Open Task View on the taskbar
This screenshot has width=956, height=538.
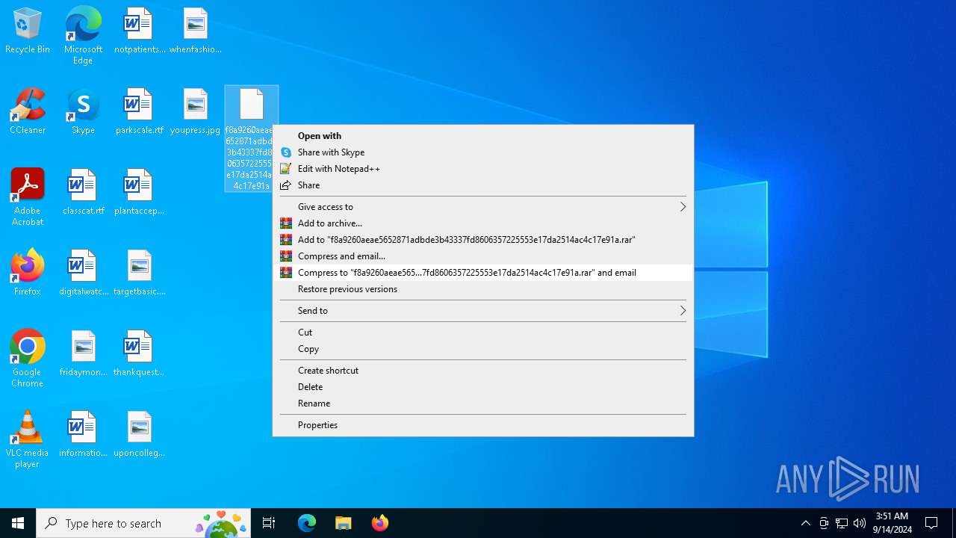click(269, 523)
